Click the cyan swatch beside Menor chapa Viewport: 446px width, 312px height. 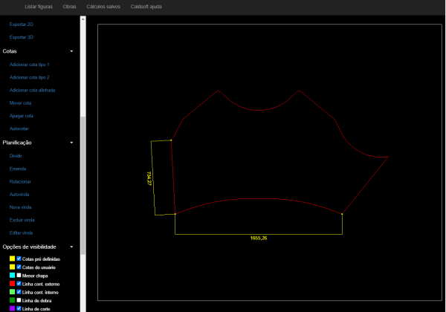click(12, 275)
